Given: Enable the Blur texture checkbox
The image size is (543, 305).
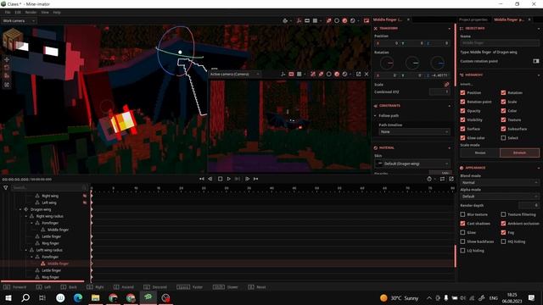Looking at the screenshot, I should [x=462, y=214].
